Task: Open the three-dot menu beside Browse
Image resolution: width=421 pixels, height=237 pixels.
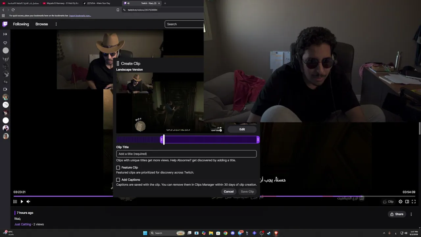Action: pos(56,24)
